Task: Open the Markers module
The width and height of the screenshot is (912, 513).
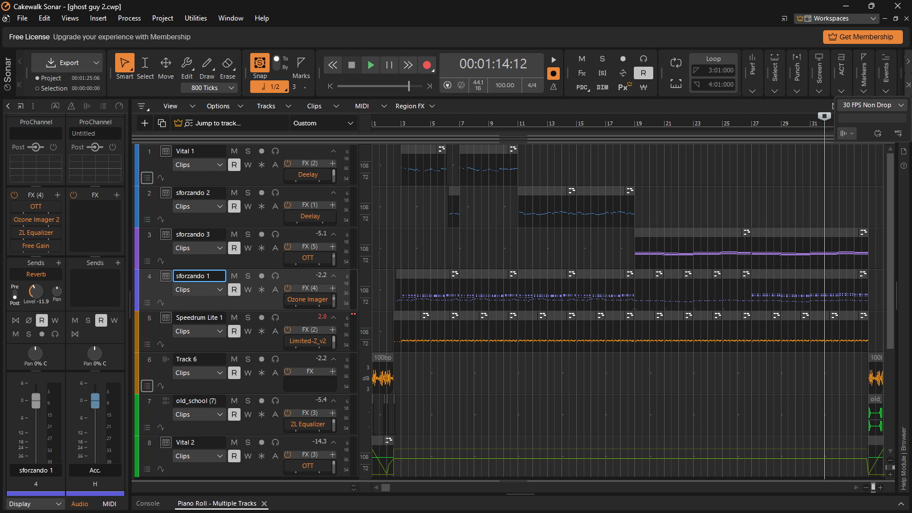Action: pyautogui.click(x=864, y=74)
